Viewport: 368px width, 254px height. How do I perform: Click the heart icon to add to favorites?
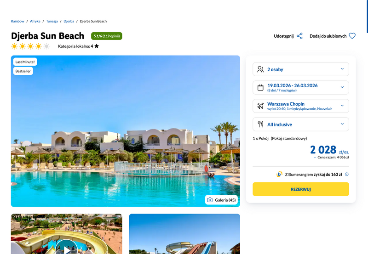352,36
